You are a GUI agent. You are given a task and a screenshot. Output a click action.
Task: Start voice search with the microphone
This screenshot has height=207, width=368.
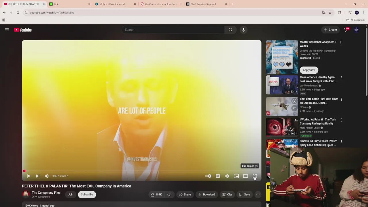pos(244,30)
